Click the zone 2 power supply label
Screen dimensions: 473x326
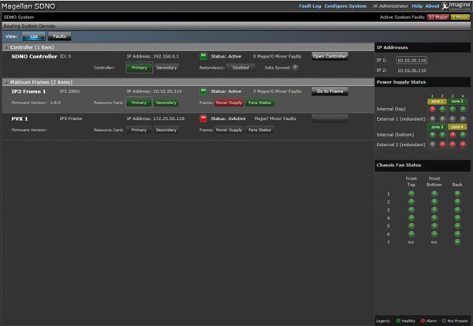click(x=457, y=102)
